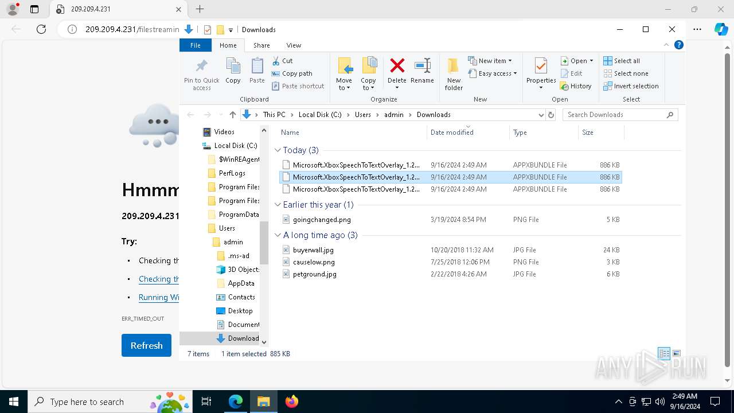Click the Explorer help question mark icon

[679, 45]
